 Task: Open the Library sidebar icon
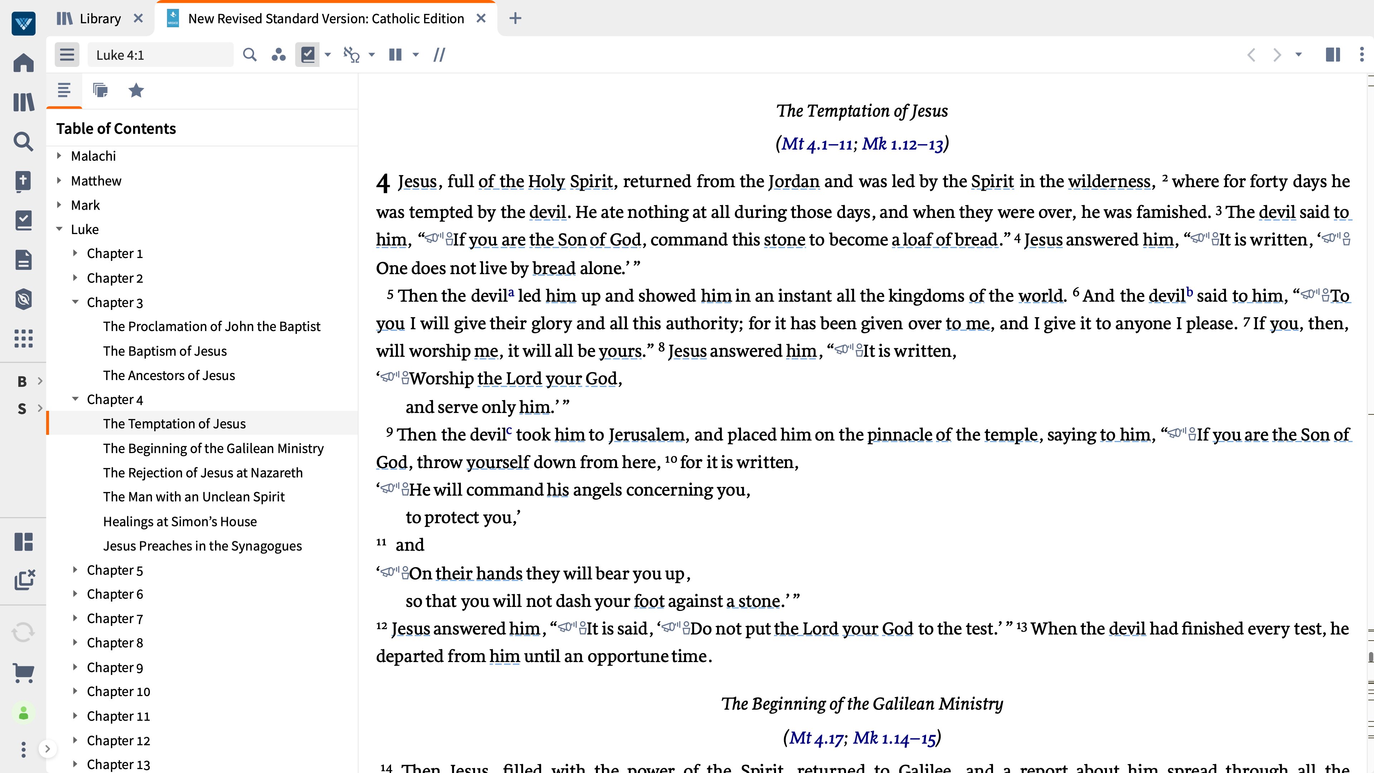(24, 102)
